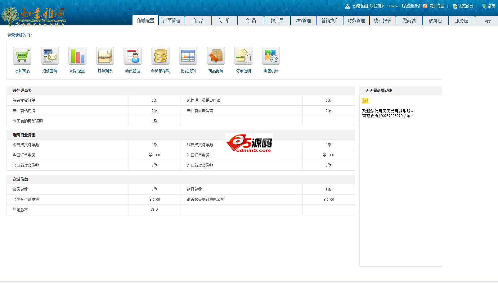The height and width of the screenshot is (284, 498).
Task: Click the 1条 value for 商品总数
Action: tap(328, 189)
